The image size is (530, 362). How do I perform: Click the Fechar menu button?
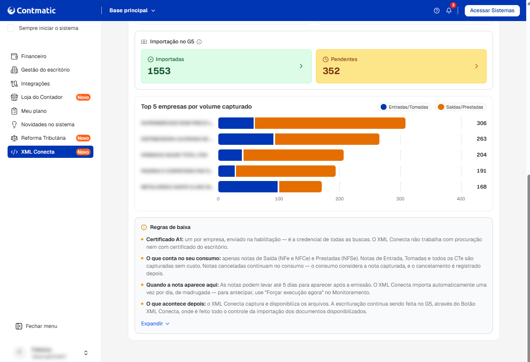pyautogui.click(x=36, y=326)
